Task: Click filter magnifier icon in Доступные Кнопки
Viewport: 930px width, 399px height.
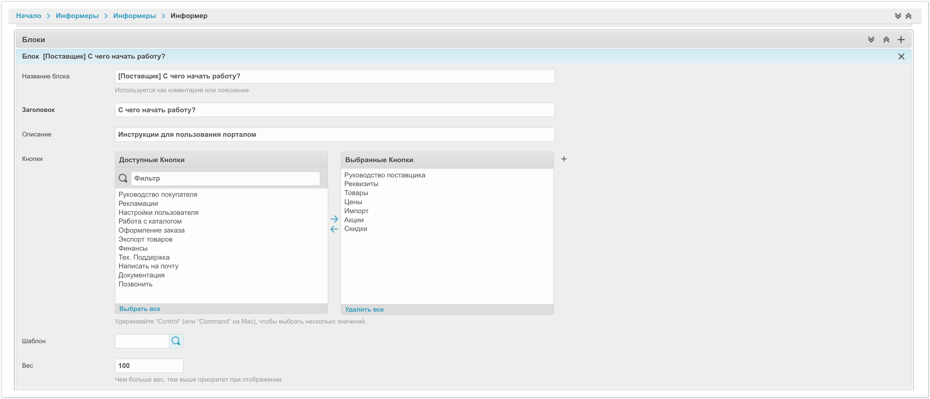Action: tap(123, 178)
